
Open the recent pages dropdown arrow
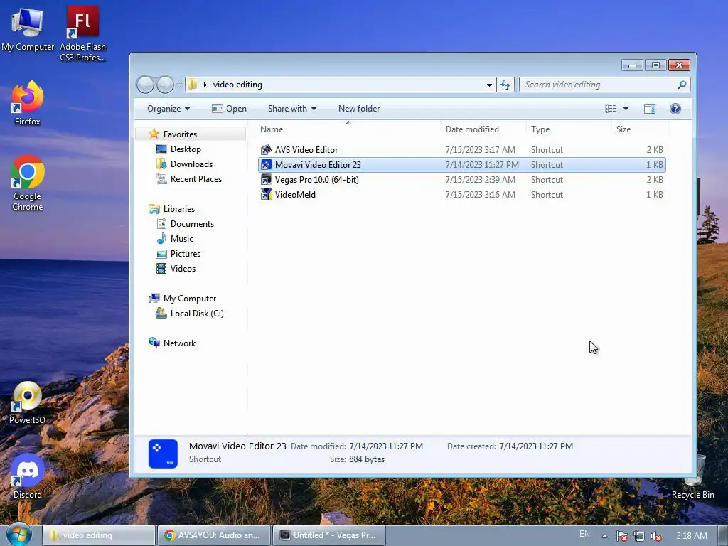tap(178, 85)
